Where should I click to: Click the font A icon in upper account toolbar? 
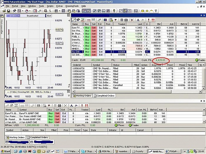point(138,20)
